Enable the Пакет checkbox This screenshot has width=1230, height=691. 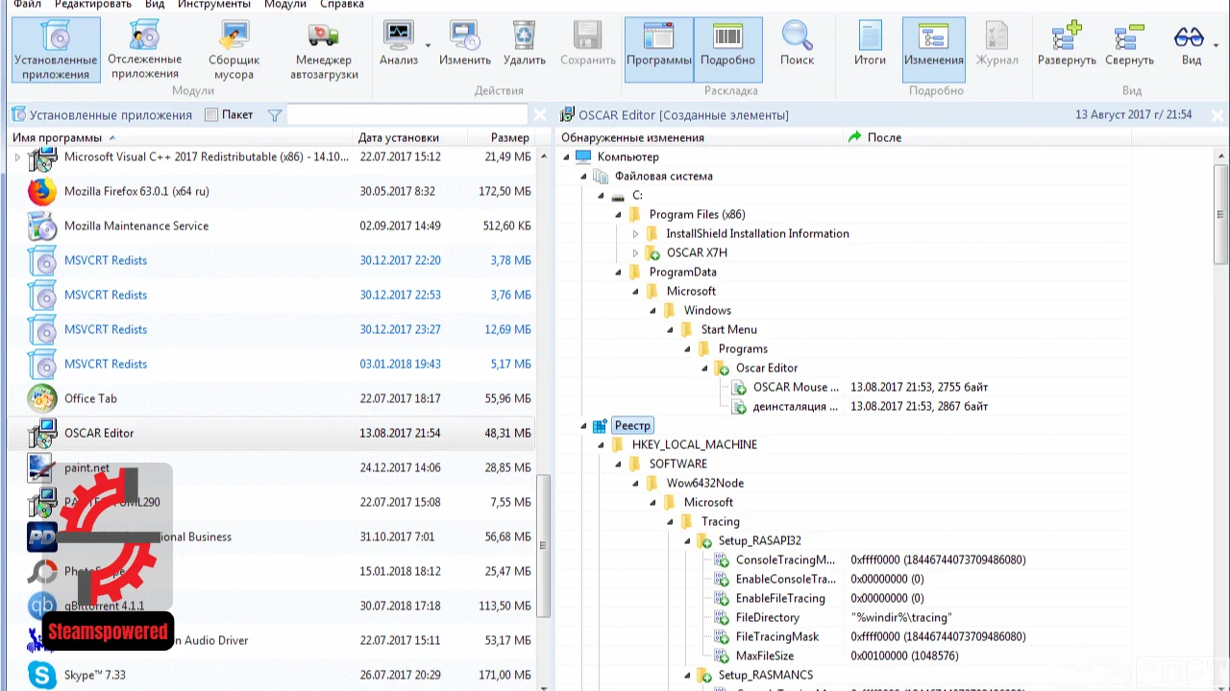point(211,115)
